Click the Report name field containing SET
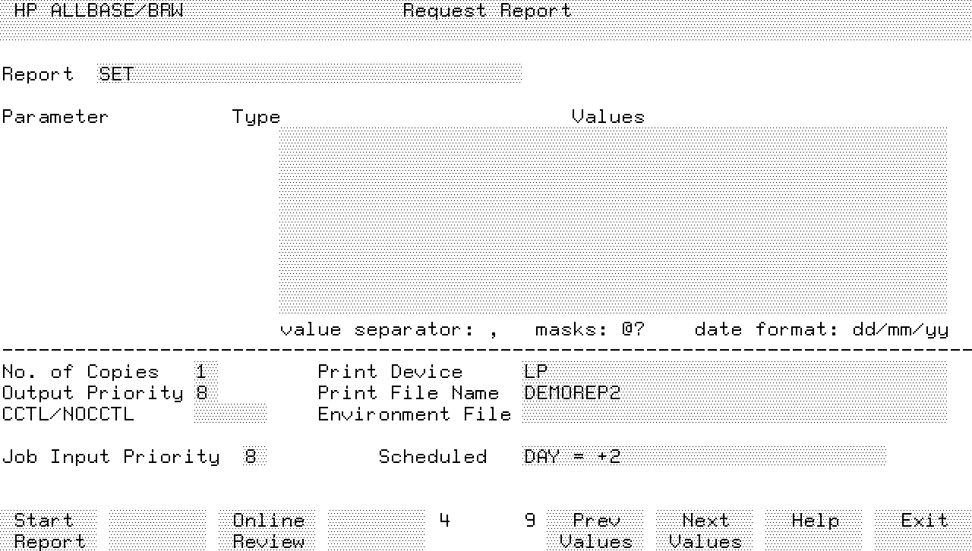The height and width of the screenshot is (551, 972). pos(309,74)
